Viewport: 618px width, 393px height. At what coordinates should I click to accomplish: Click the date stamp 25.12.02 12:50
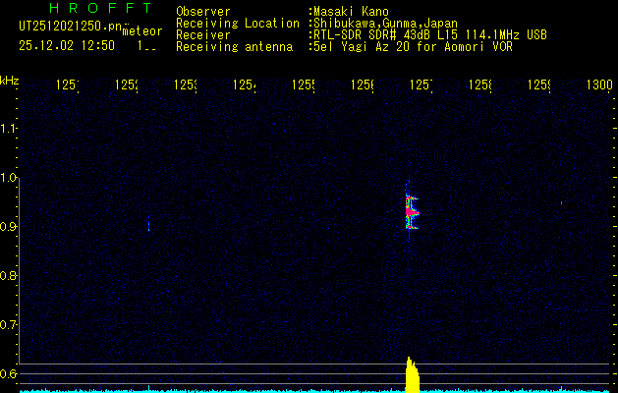coord(67,46)
